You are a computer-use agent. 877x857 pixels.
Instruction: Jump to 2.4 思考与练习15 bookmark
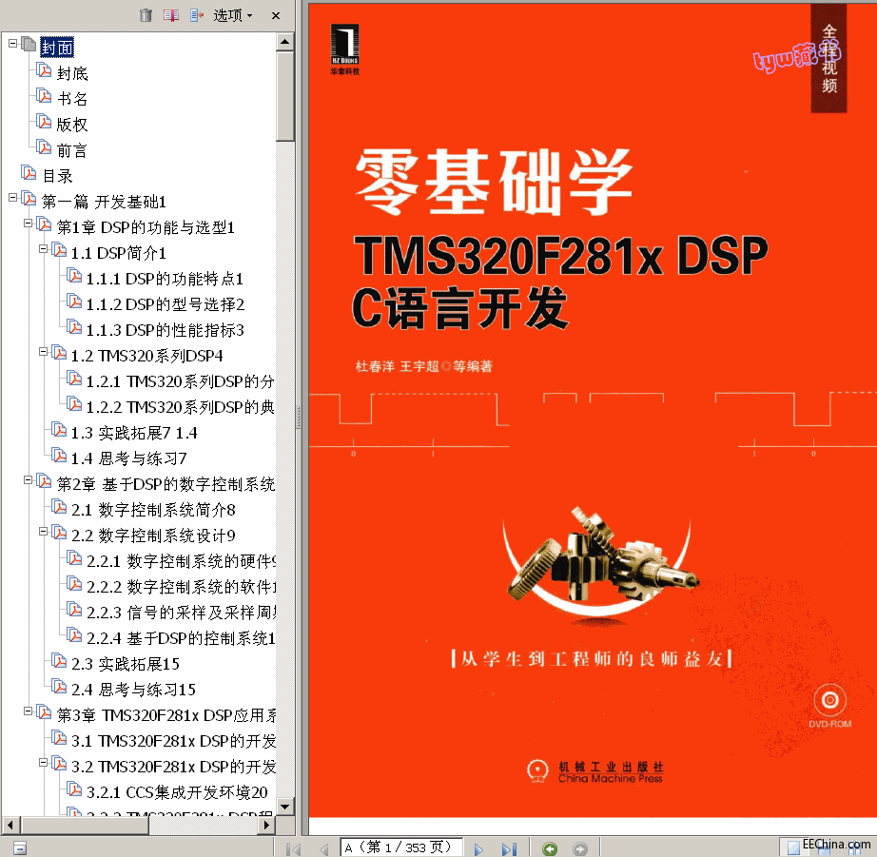point(133,690)
